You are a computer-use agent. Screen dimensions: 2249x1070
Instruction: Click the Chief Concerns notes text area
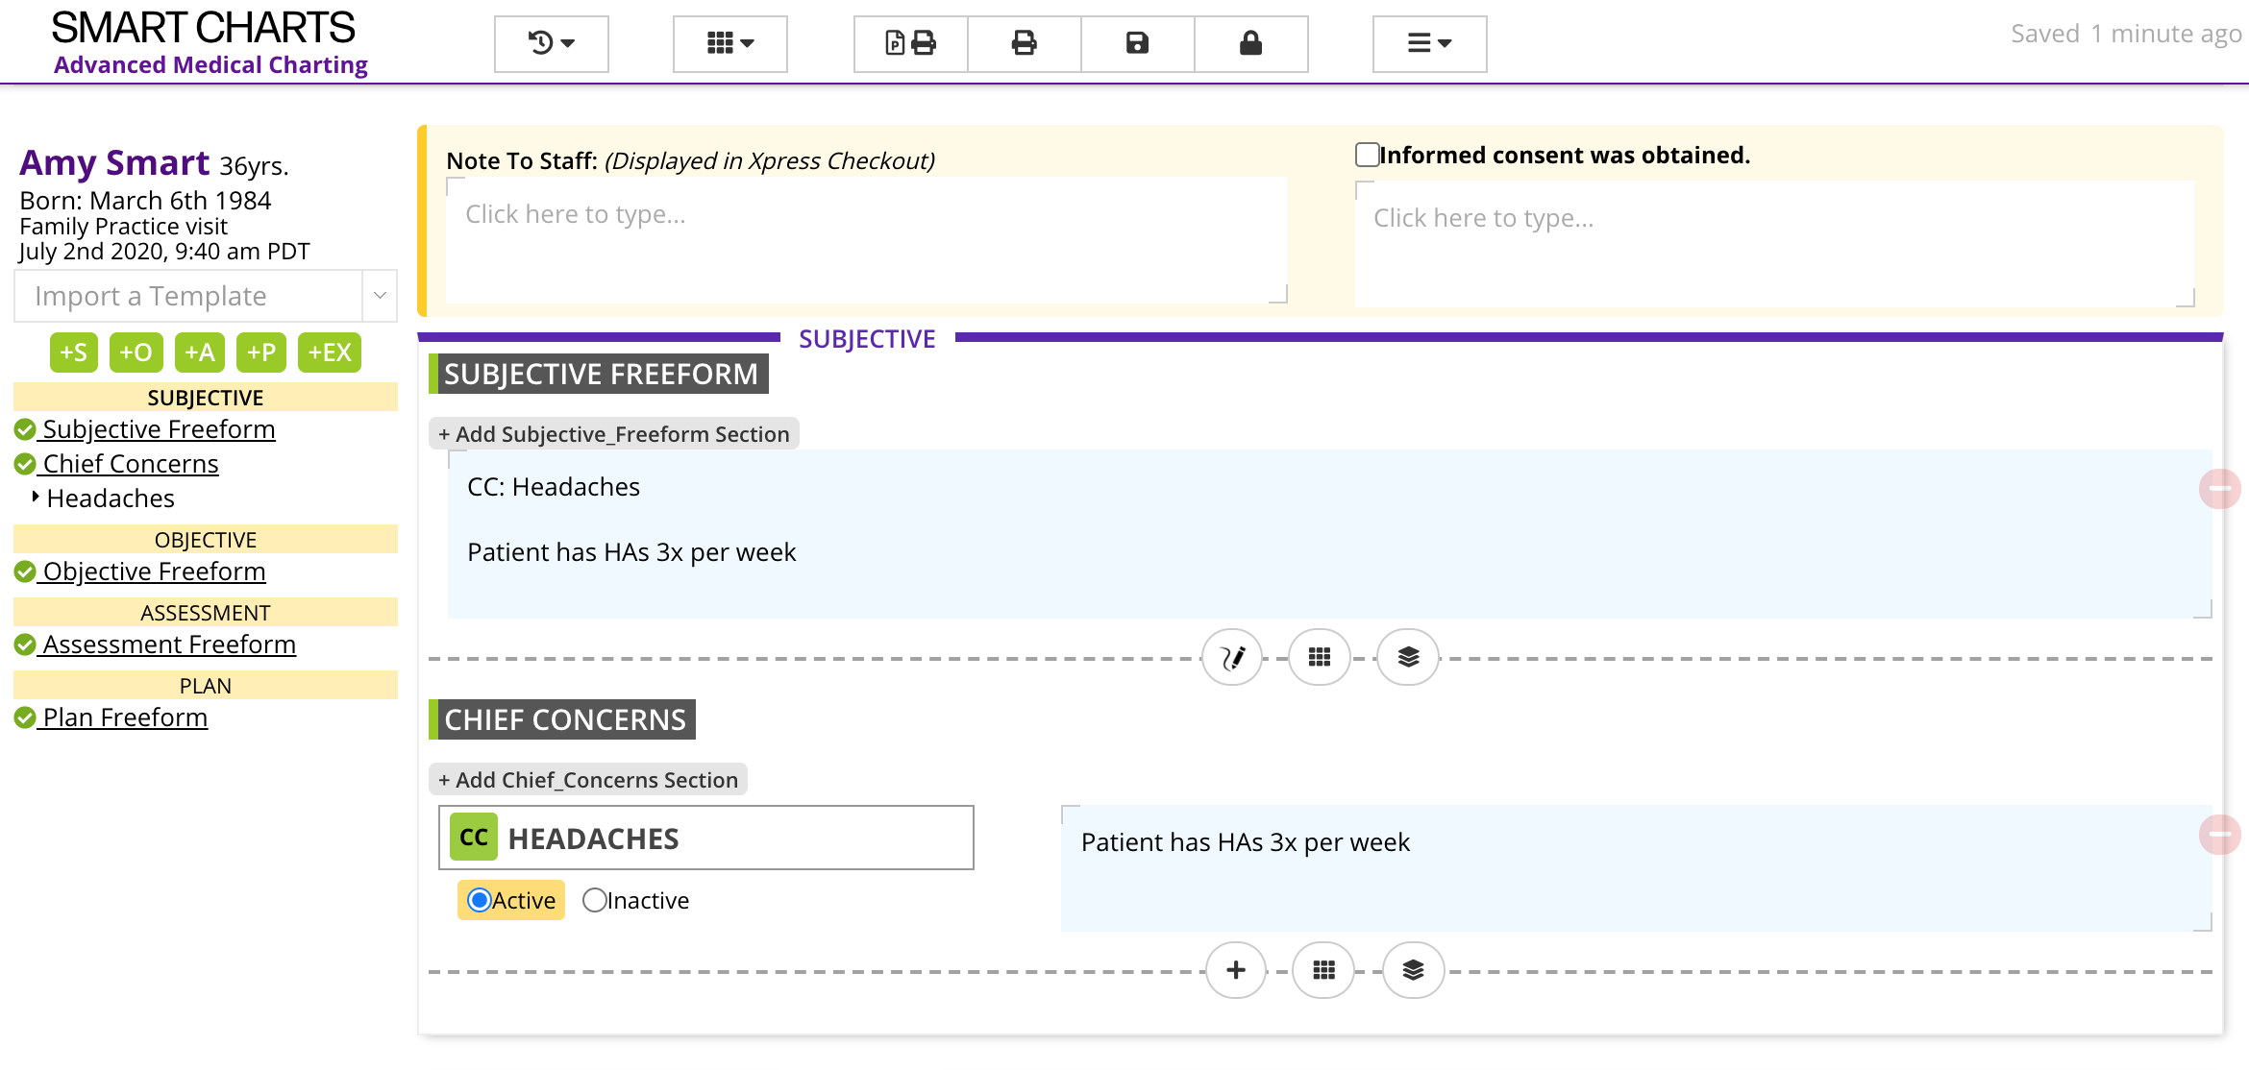coord(1637,868)
